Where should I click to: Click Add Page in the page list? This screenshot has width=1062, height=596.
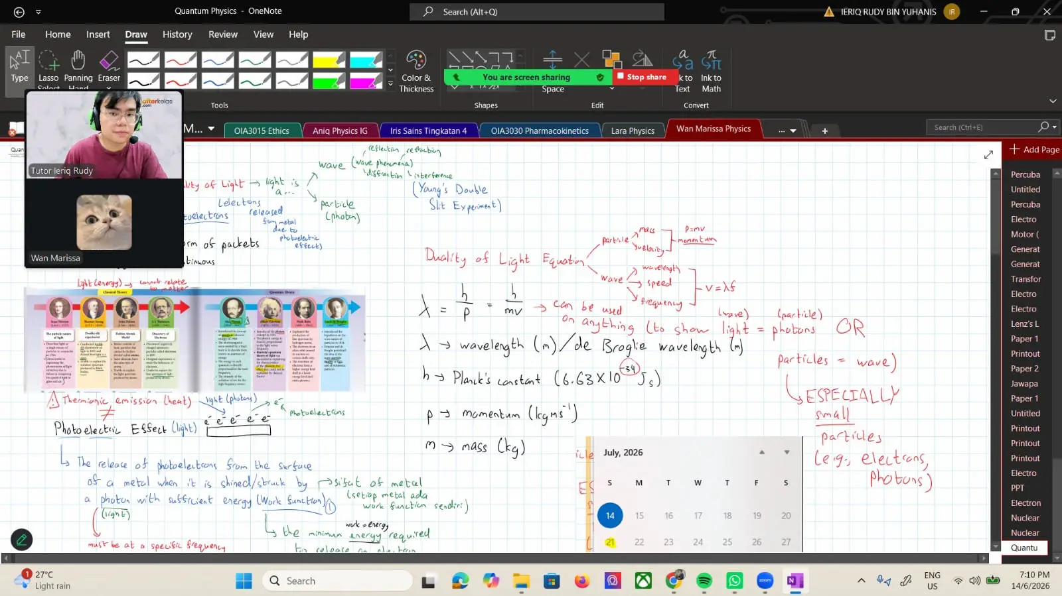coord(1034,150)
